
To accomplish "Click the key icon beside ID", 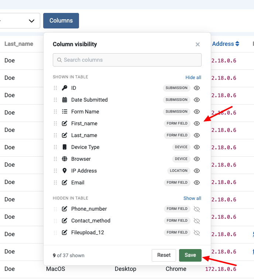I will 65,88.
